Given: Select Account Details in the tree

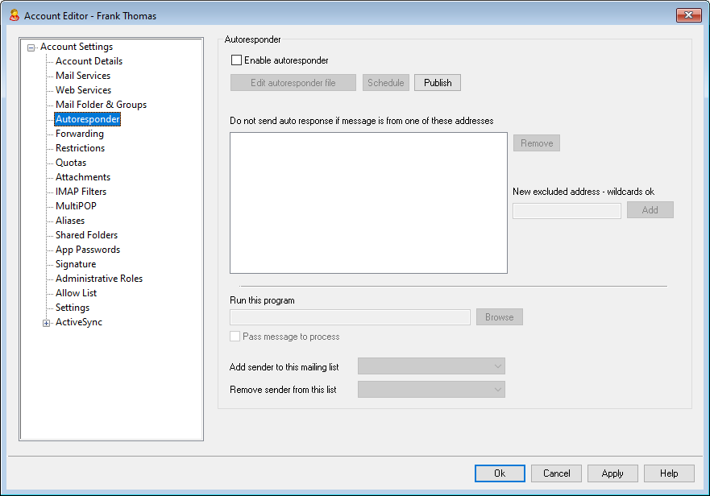Looking at the screenshot, I should [89, 61].
